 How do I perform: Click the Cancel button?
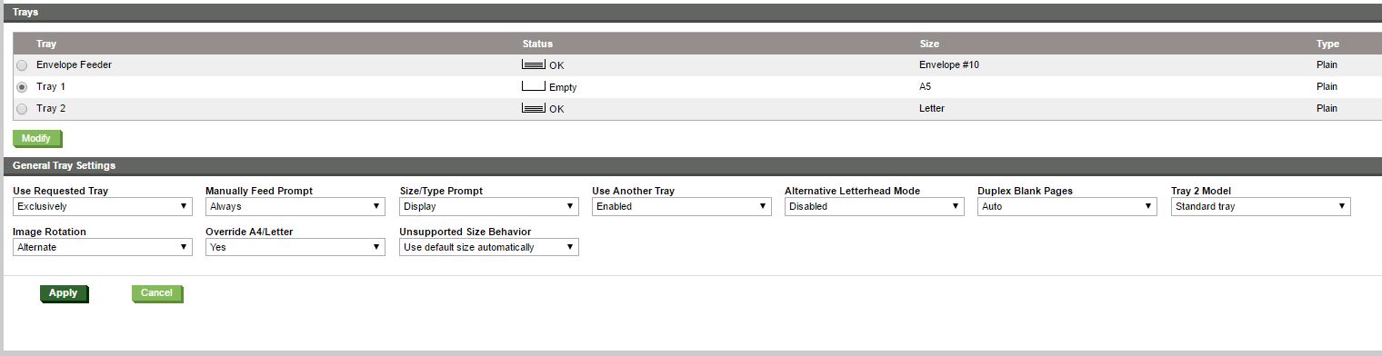point(157,293)
